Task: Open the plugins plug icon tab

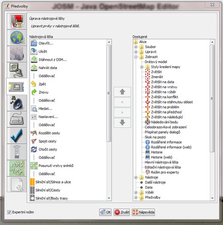Action: [x=17, y=70]
